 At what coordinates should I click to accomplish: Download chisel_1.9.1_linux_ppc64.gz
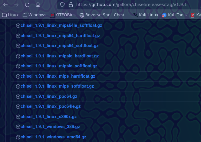(x=49, y=96)
